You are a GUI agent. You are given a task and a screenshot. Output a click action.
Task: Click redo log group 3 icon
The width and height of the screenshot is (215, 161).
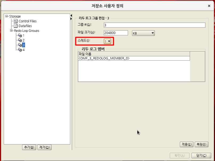[20, 45]
